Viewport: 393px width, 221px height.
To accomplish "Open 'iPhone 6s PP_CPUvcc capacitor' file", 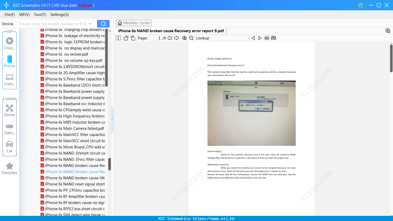I will (x=73, y=190).
